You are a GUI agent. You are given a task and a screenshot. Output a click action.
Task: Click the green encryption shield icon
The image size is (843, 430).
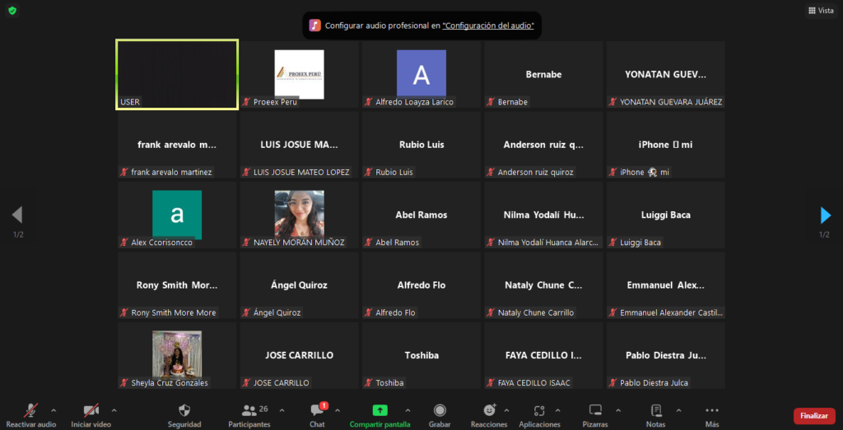click(x=12, y=11)
